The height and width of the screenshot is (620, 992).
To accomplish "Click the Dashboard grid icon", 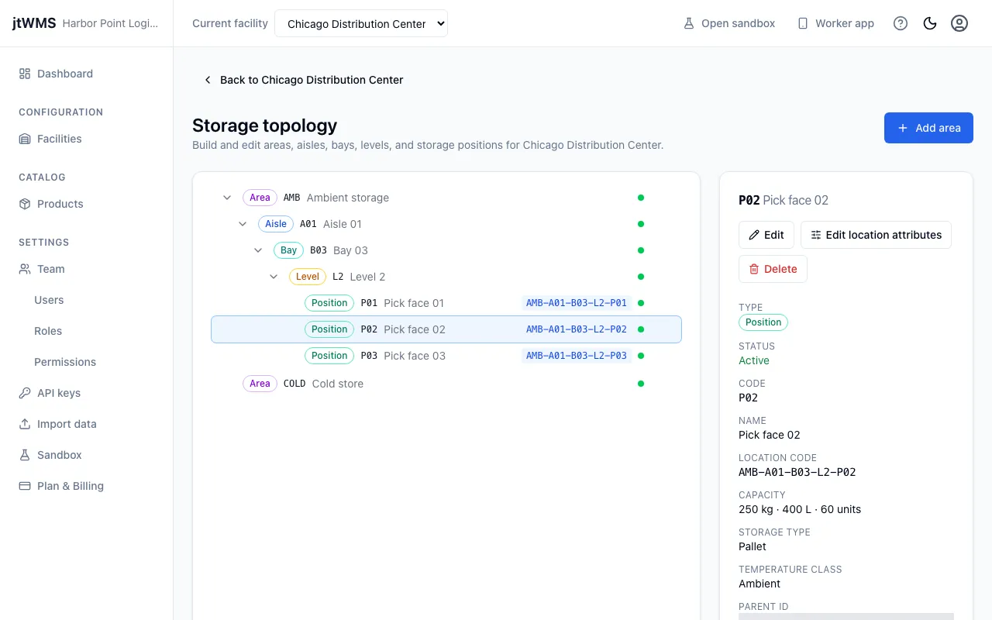I will point(25,74).
